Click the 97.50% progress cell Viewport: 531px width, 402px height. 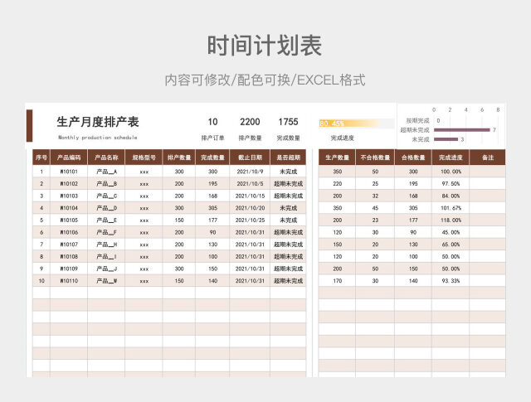pos(451,184)
